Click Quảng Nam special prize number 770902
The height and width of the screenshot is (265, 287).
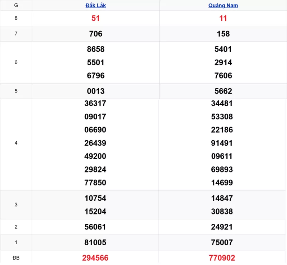(x=223, y=258)
